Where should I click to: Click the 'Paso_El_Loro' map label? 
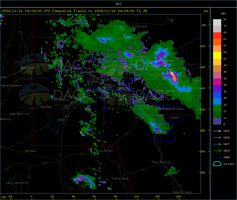coord(182,192)
